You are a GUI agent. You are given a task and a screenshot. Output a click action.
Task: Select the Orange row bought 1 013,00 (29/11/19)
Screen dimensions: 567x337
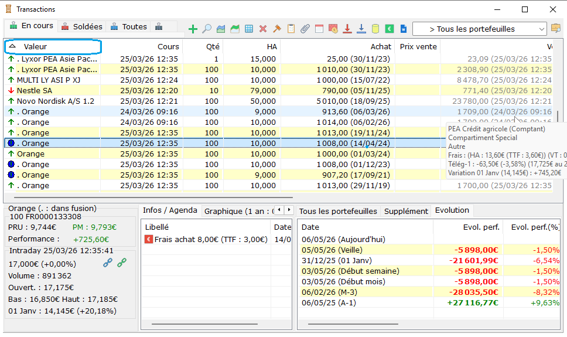pyautogui.click(x=278, y=185)
